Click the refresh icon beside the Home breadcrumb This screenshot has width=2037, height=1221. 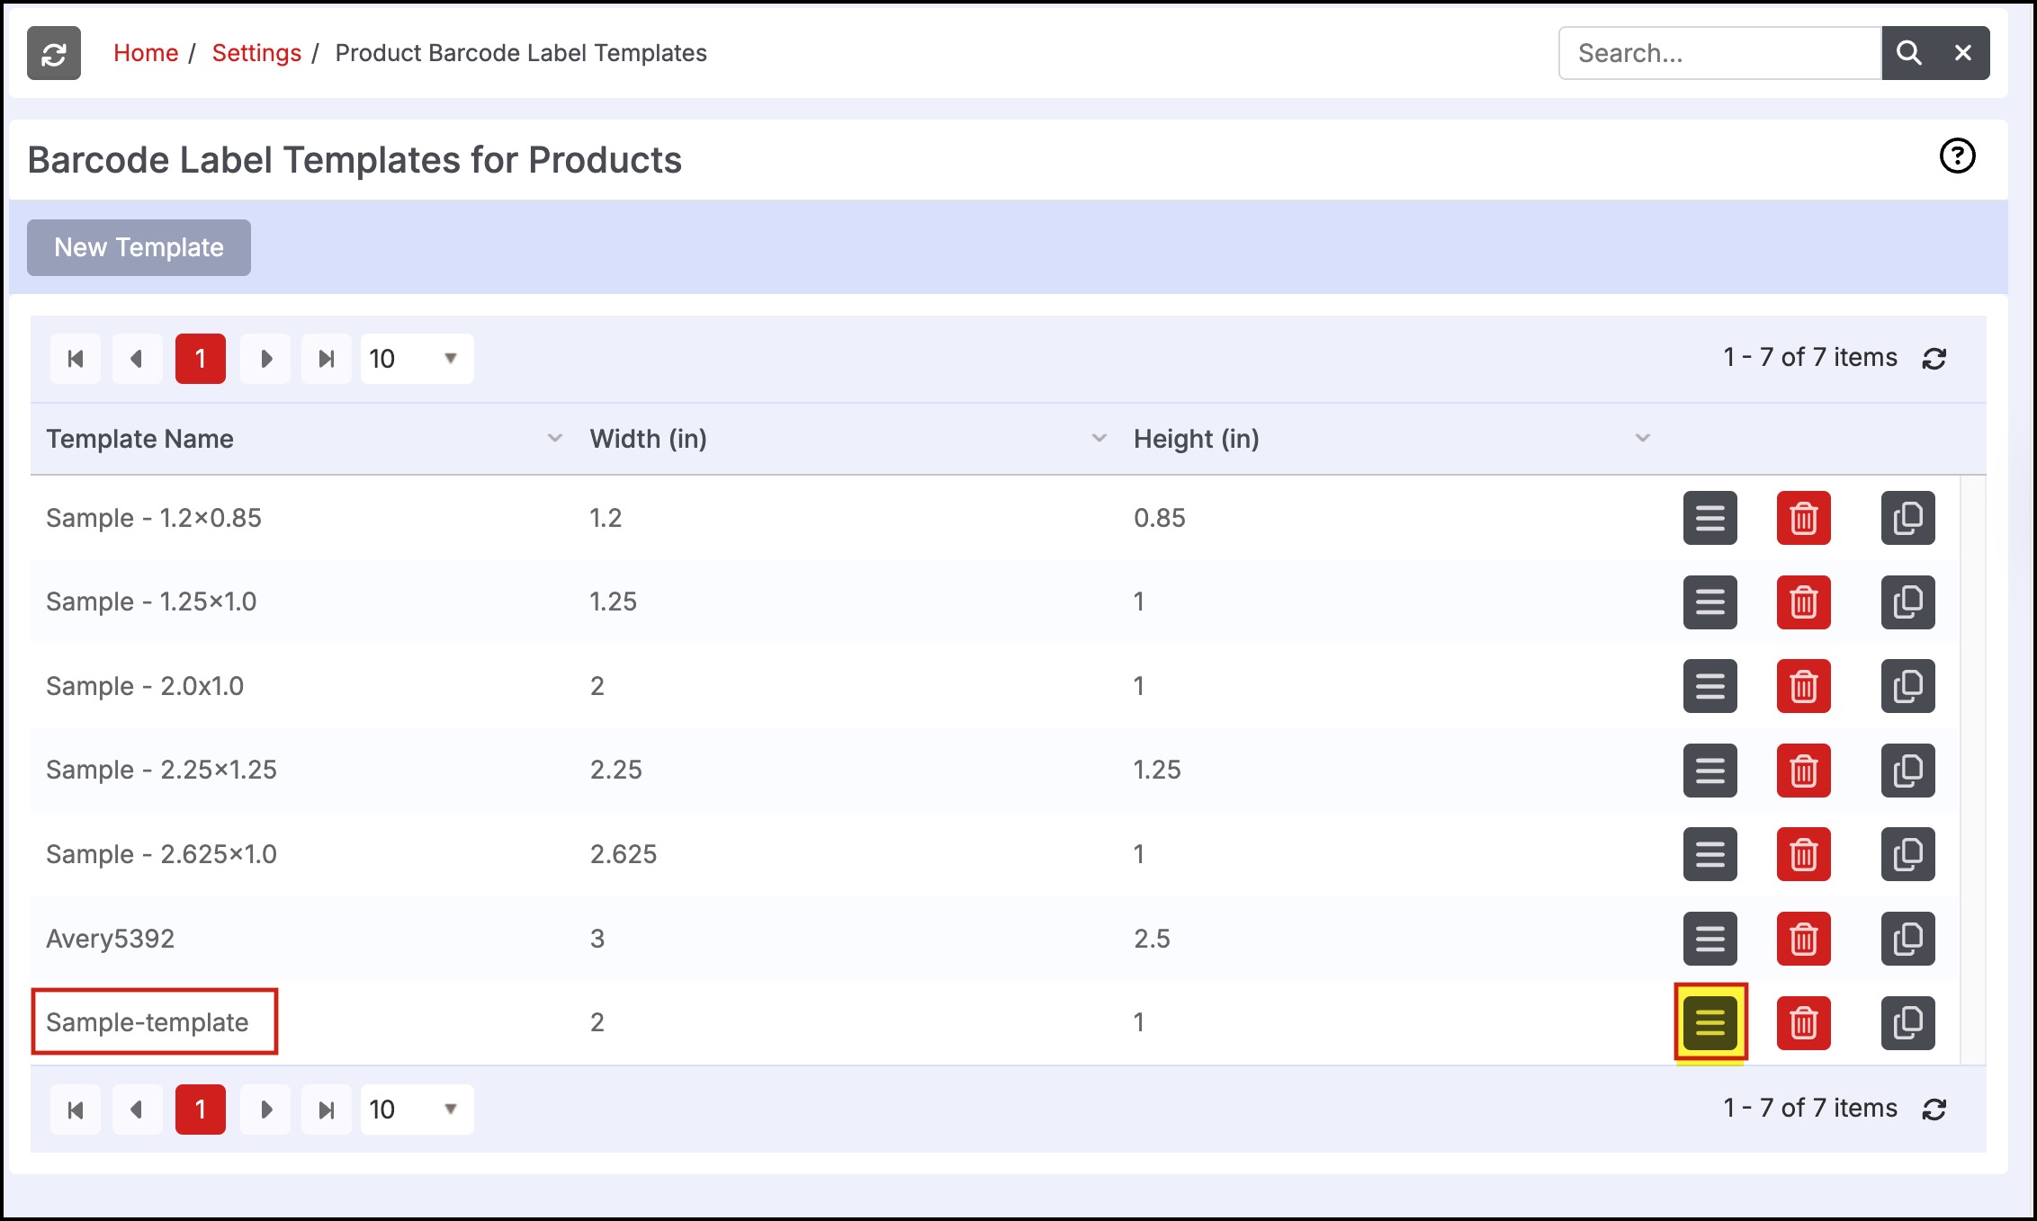54,54
